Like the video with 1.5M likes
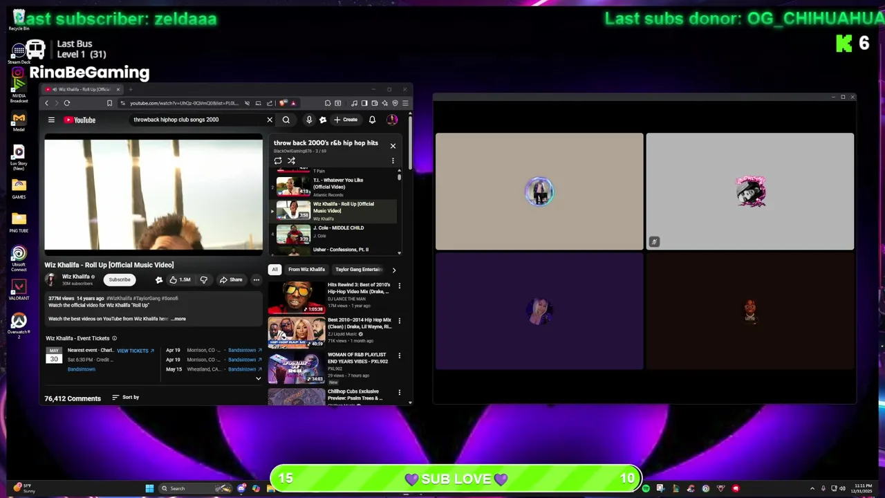Screen dimensions: 885x498 coord(180,279)
